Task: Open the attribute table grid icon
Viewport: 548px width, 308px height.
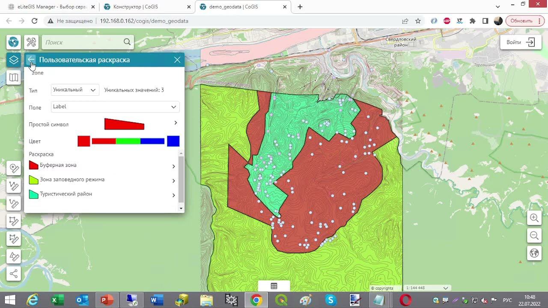Action: [x=274, y=286]
